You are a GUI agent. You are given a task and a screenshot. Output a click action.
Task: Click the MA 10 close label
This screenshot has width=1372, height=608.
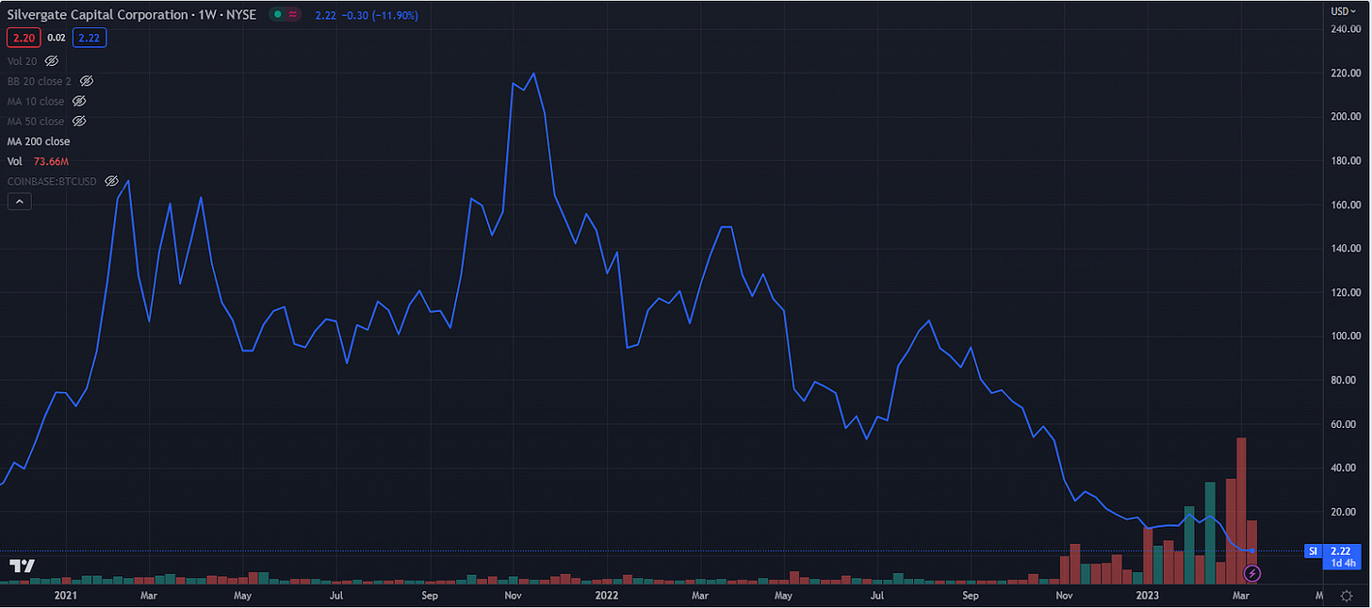[x=36, y=101]
